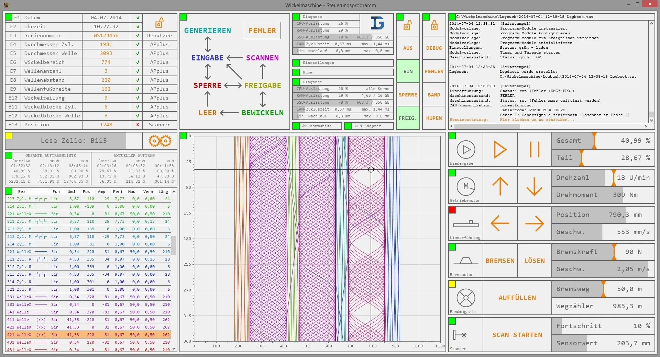Expand the Hupe panel
The height and width of the screenshot is (357, 660).
tap(342, 72)
